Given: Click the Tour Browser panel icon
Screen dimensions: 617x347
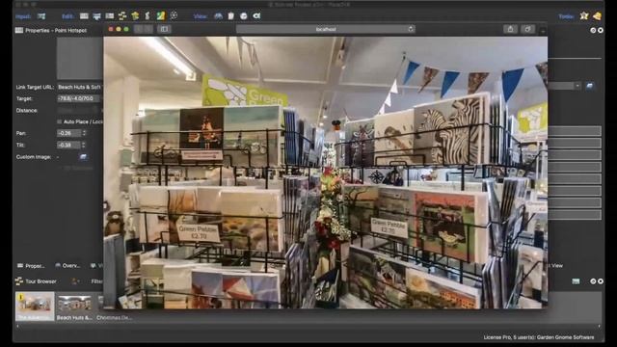Looking at the screenshot, I should pyautogui.click(x=19, y=281).
